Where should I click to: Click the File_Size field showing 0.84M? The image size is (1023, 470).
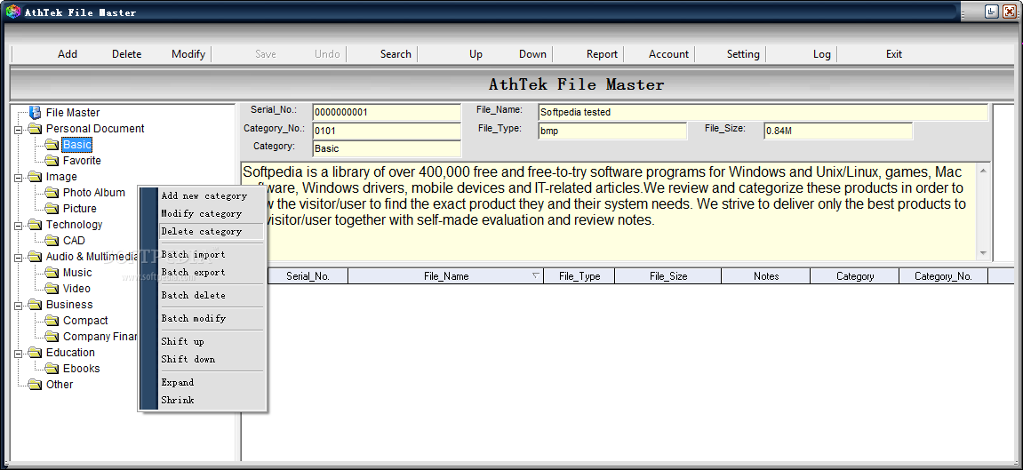point(838,131)
